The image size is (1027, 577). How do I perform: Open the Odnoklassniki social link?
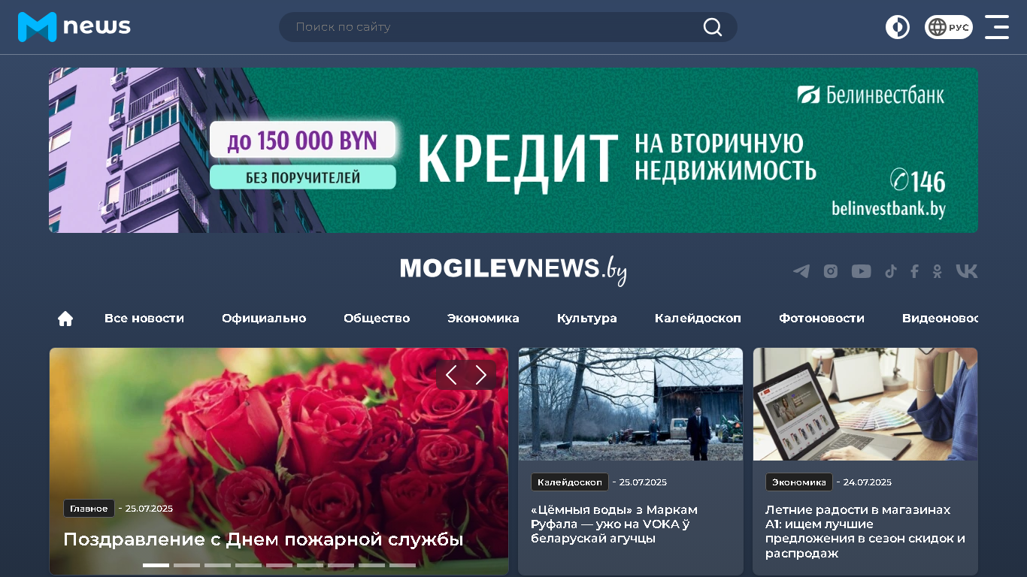pyautogui.click(x=937, y=271)
